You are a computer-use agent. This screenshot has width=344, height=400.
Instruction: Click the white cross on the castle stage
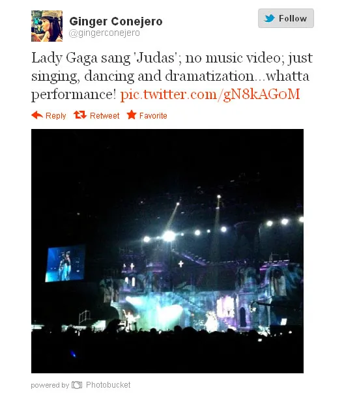tap(180, 264)
